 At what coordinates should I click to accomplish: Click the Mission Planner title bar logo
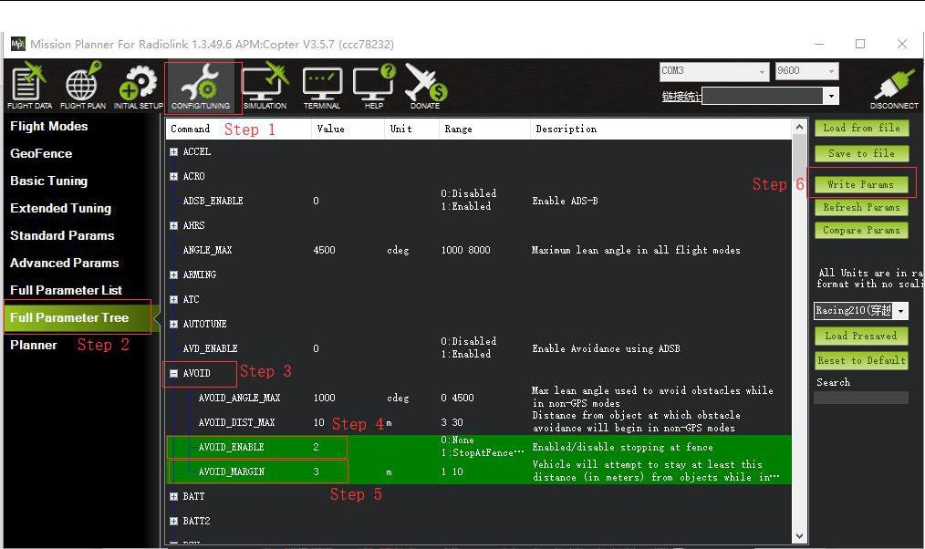(17, 44)
